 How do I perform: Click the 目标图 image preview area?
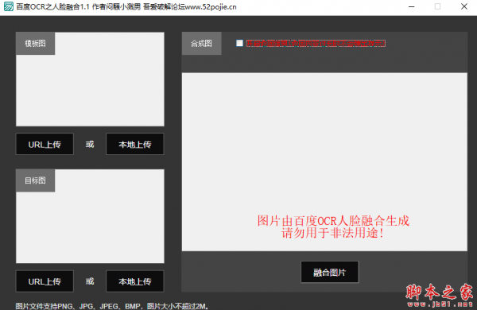(90, 216)
